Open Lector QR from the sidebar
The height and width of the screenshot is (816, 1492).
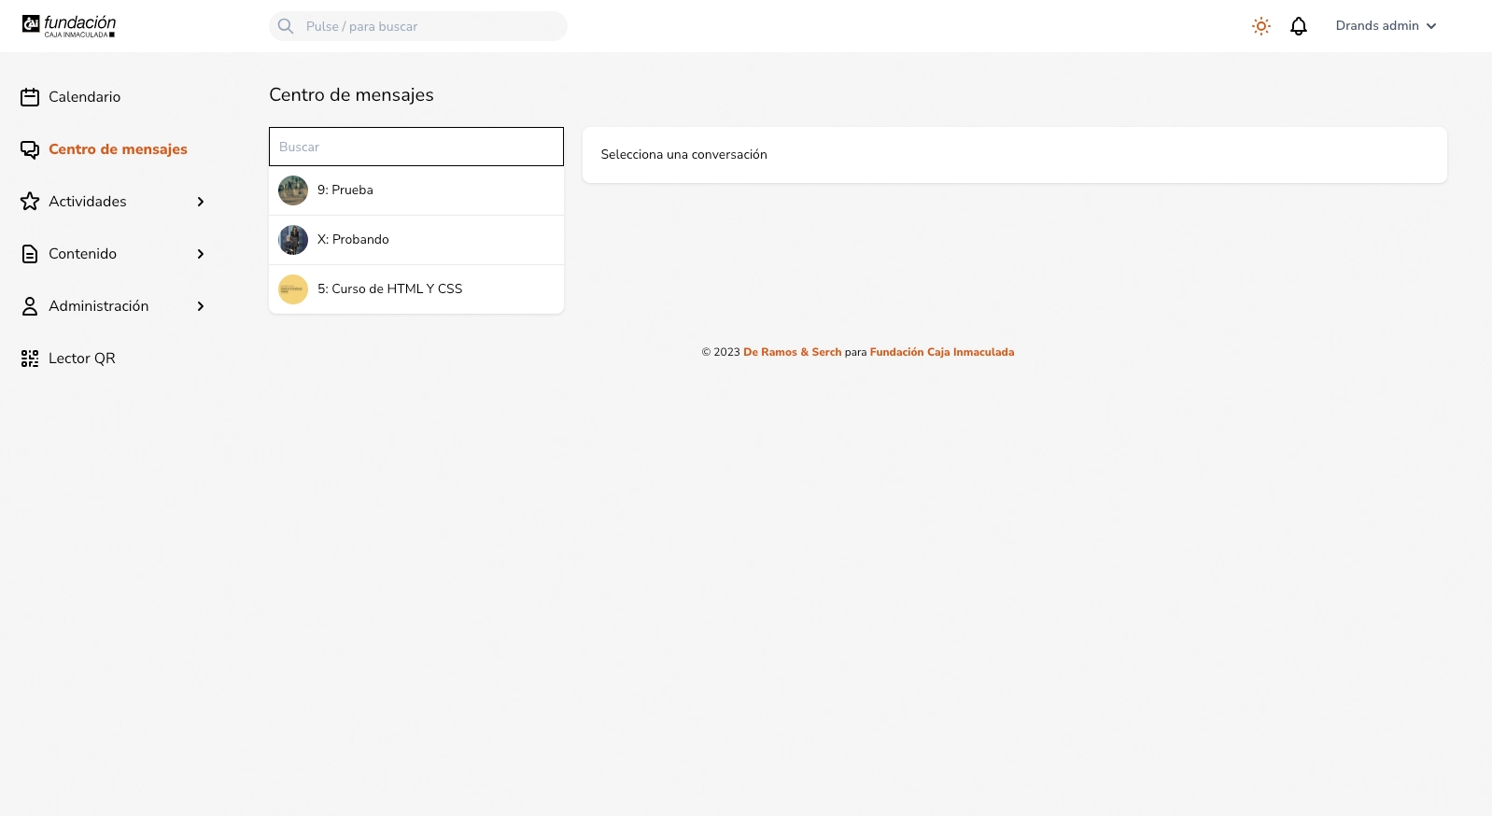click(82, 359)
